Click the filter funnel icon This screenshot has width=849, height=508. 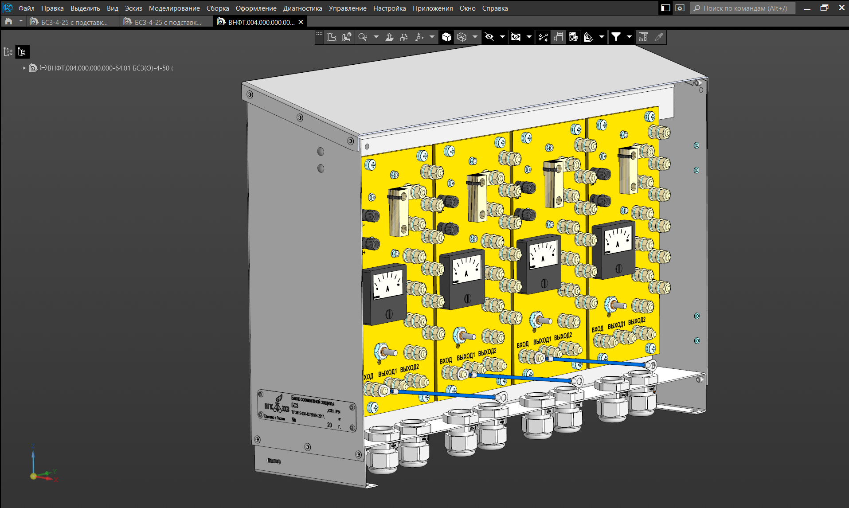tap(616, 37)
